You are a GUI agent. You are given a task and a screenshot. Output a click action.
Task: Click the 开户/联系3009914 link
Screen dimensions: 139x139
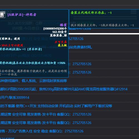pos(14,98)
